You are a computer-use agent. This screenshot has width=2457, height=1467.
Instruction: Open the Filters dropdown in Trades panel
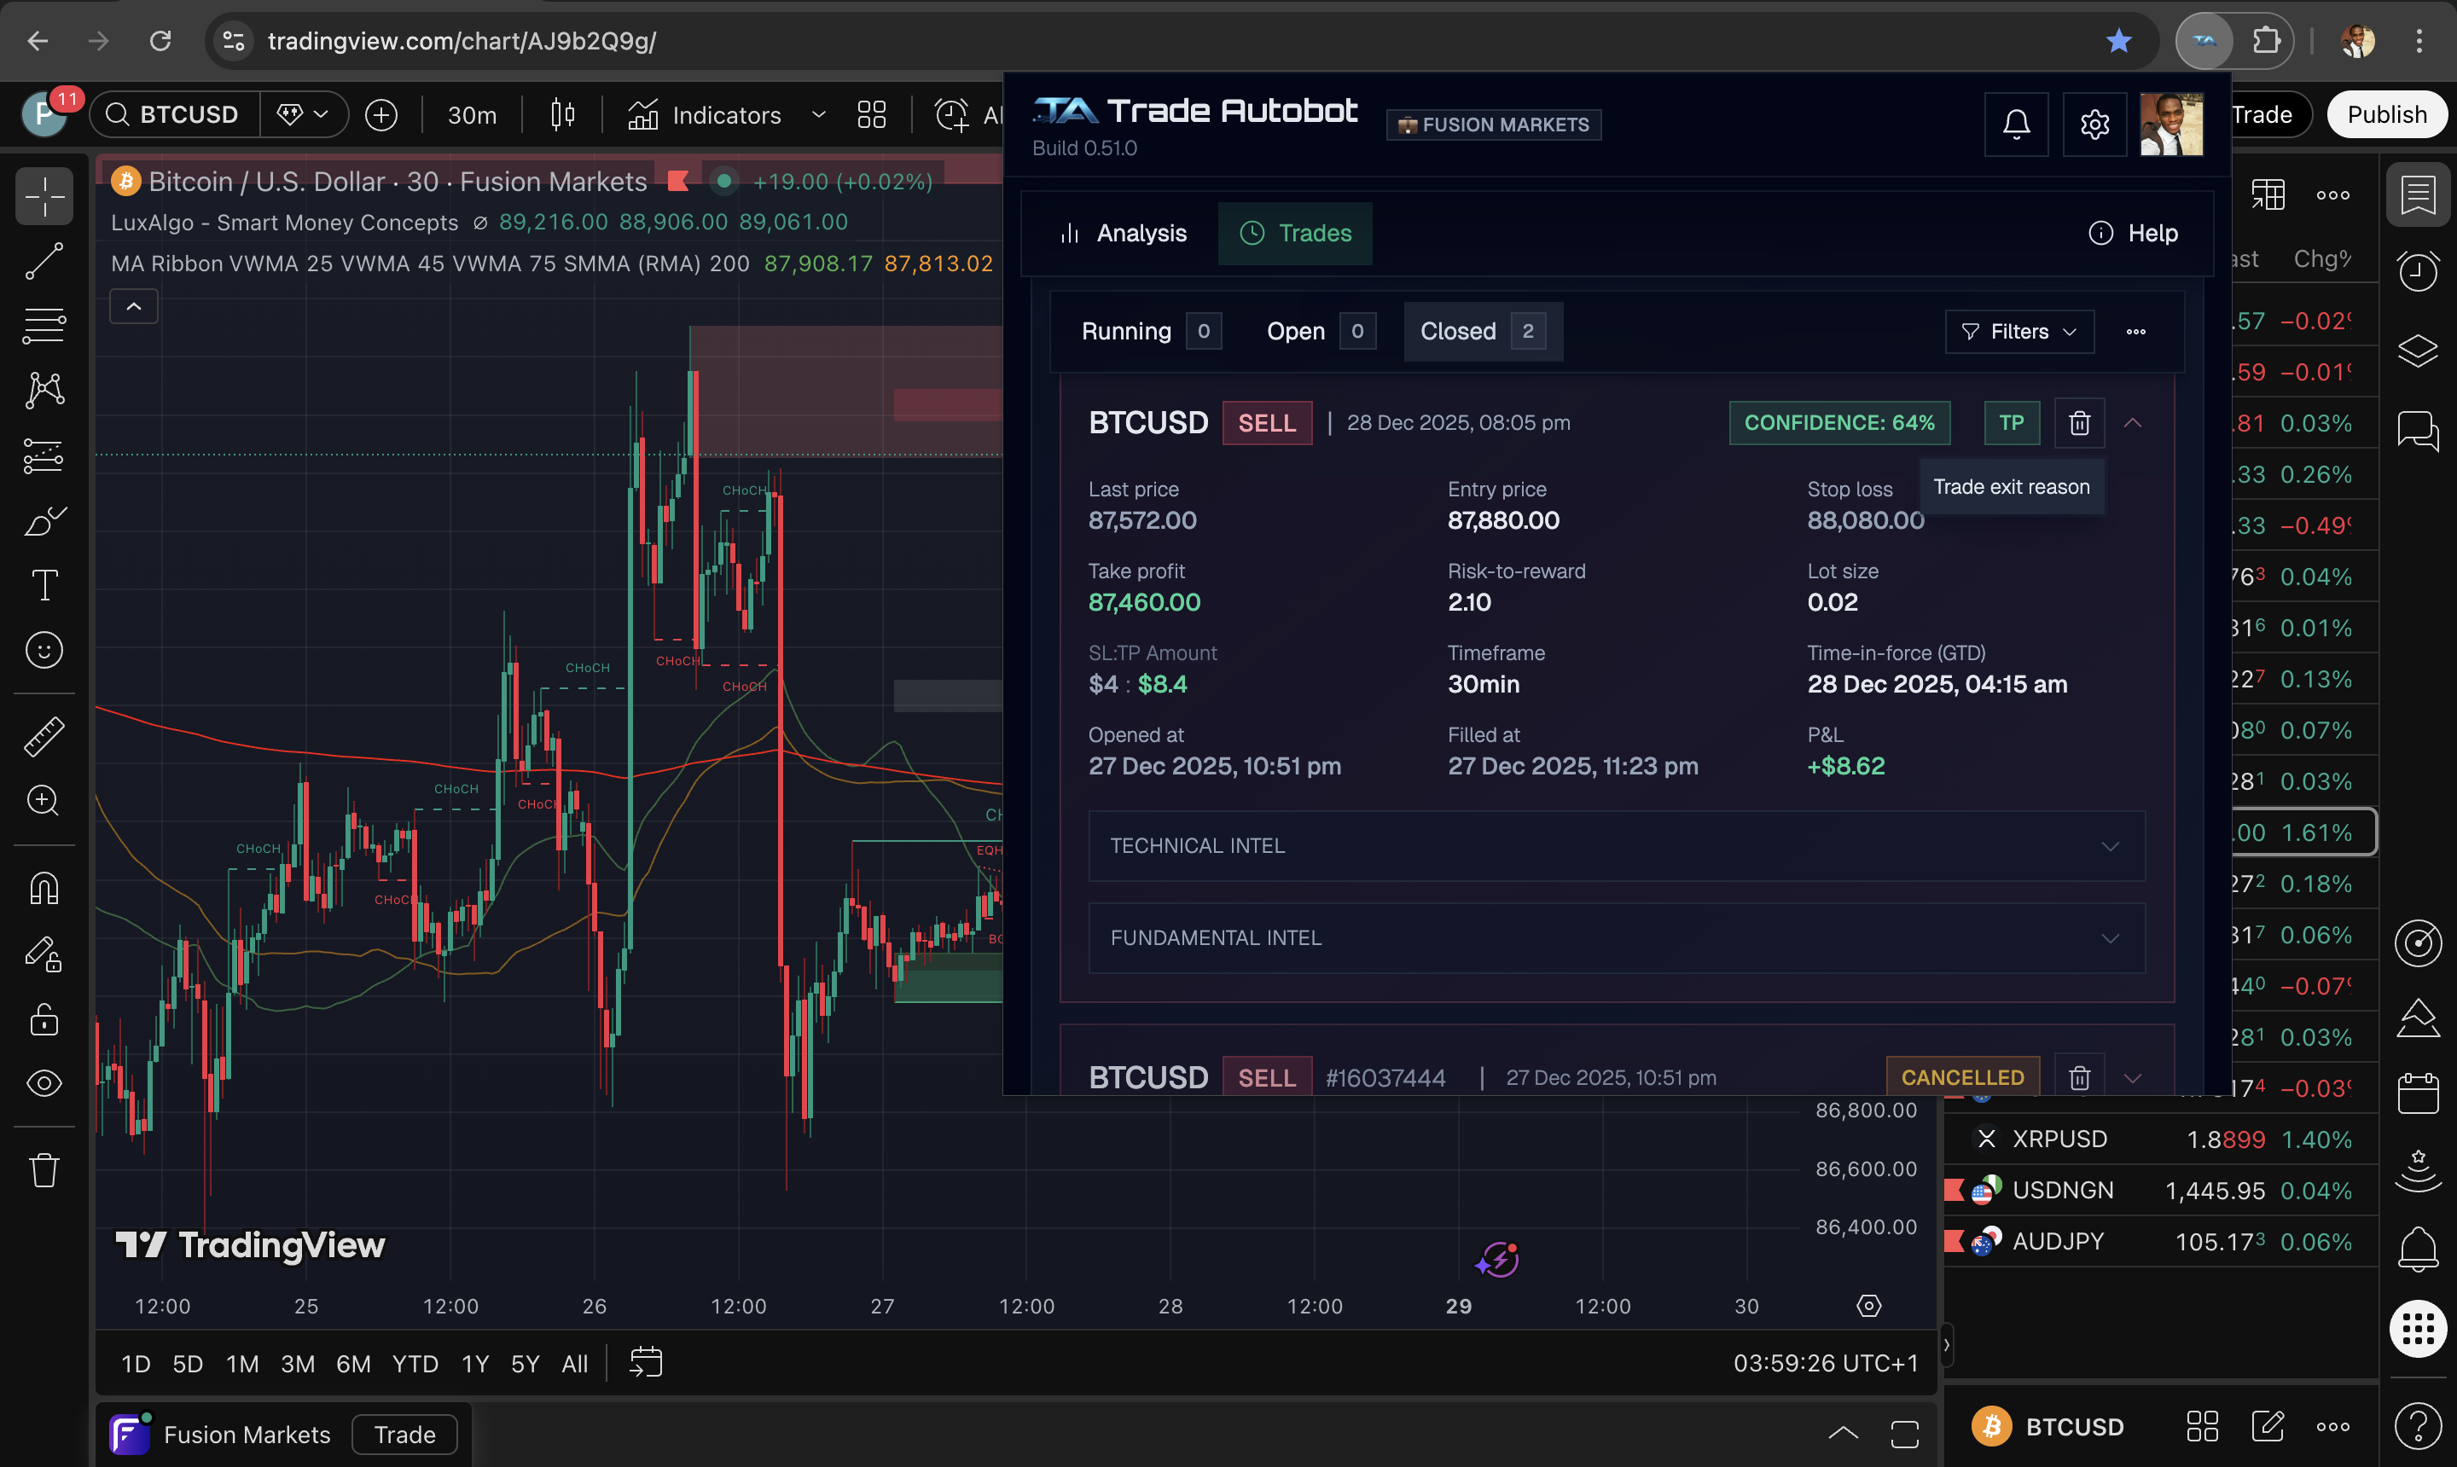pyautogui.click(x=2018, y=331)
